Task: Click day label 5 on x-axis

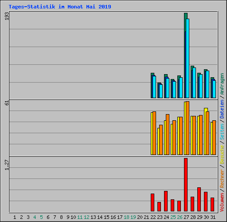Action: pos(41,217)
